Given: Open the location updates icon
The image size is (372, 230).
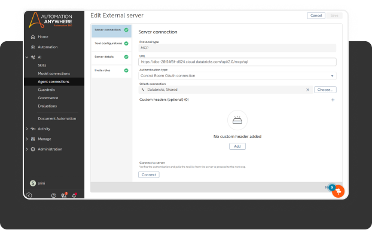Looking at the screenshot, I should coord(64,195).
